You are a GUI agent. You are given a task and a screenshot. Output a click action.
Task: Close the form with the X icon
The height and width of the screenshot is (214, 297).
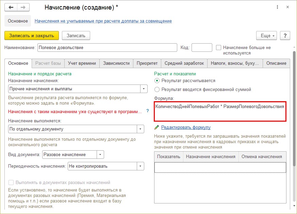pyautogui.click(x=287, y=7)
